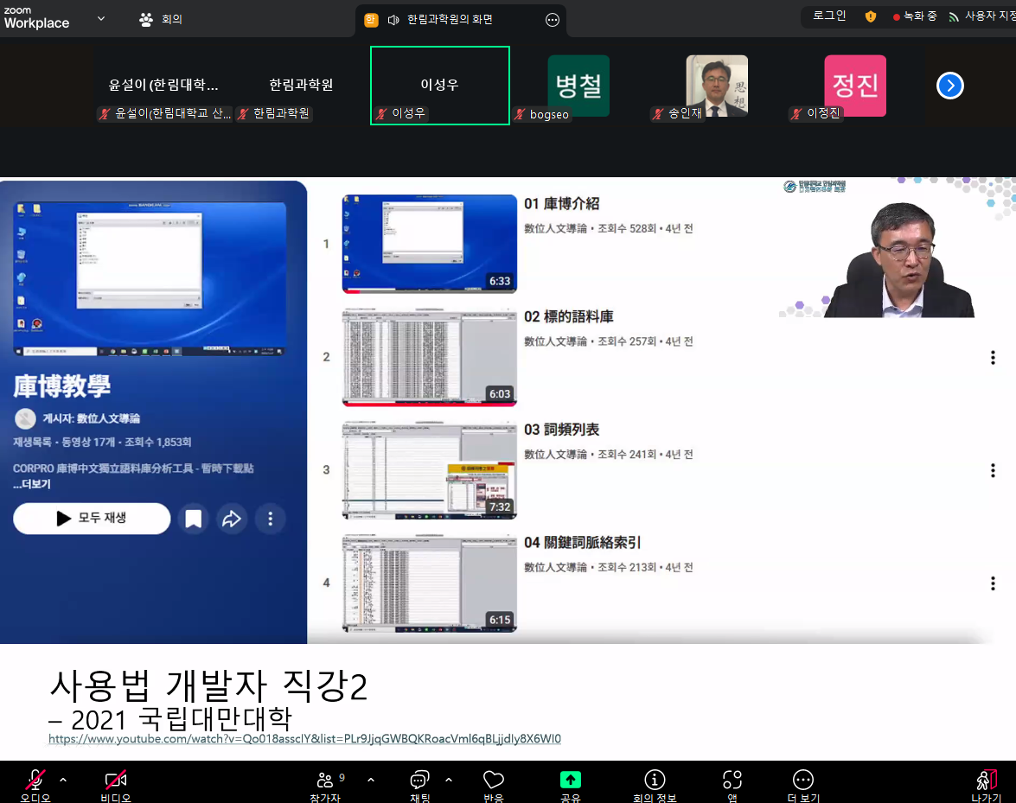
Task: Open the 채팅 chat panel
Action: 420,781
